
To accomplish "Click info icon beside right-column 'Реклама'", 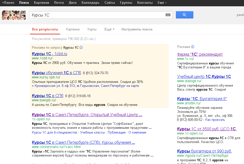I will pyautogui.click(x=193, y=47).
